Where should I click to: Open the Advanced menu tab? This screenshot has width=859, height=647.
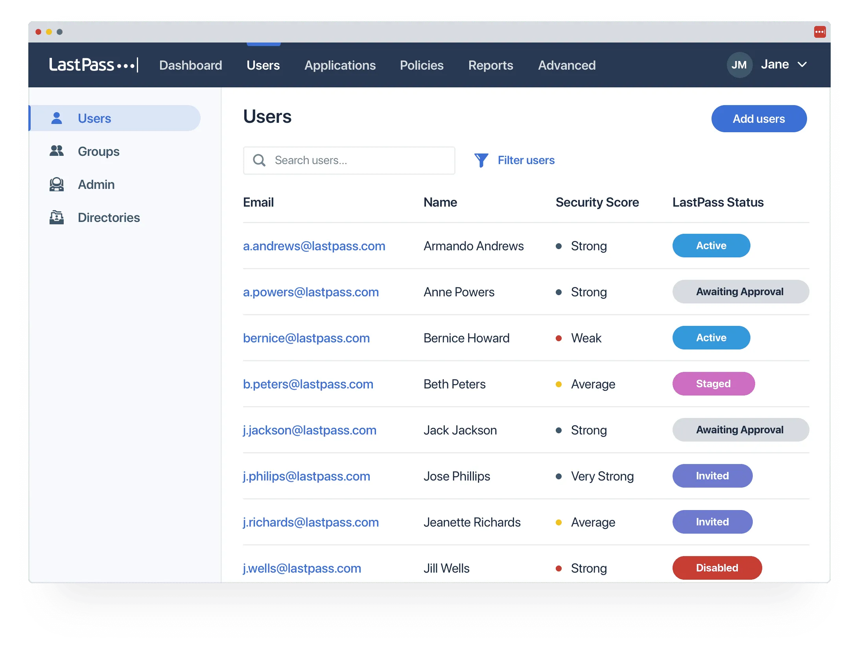[x=567, y=65]
